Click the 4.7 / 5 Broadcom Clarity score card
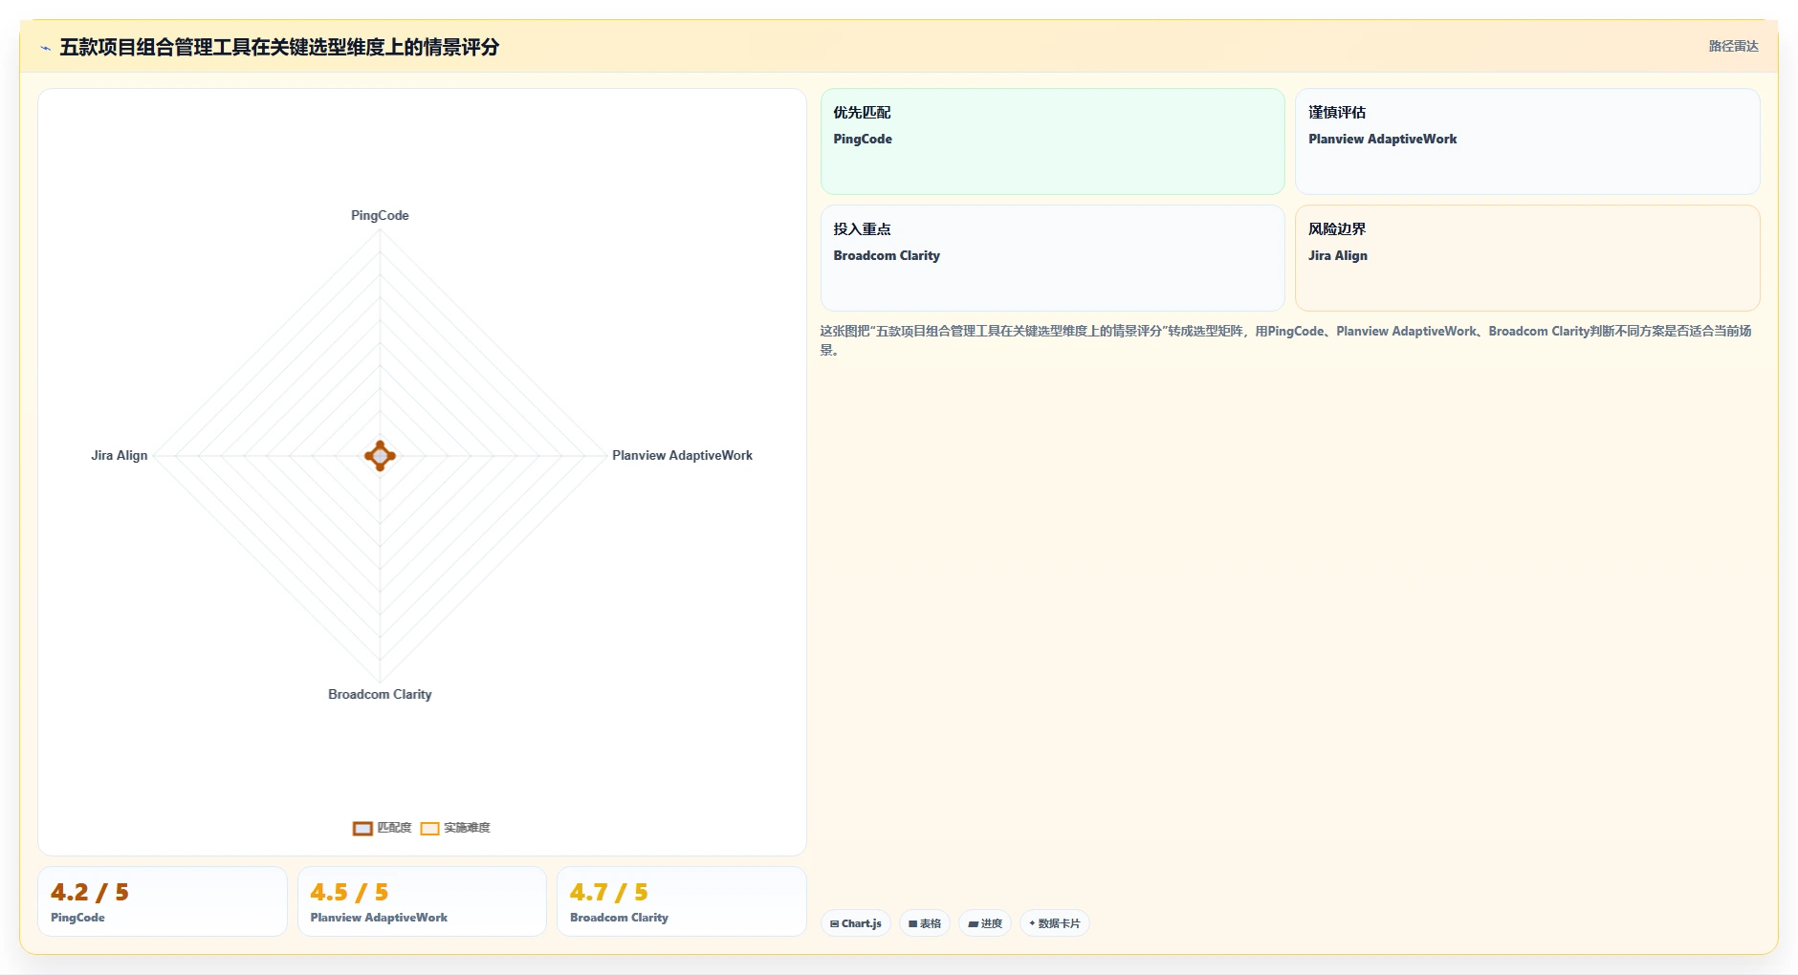 [682, 901]
